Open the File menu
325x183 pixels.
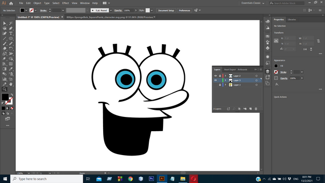tap(21, 3)
